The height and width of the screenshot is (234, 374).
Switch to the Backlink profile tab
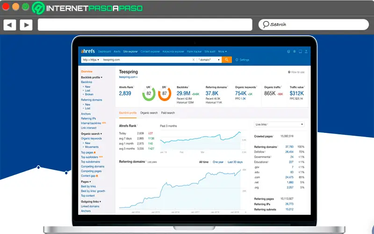[128, 113]
